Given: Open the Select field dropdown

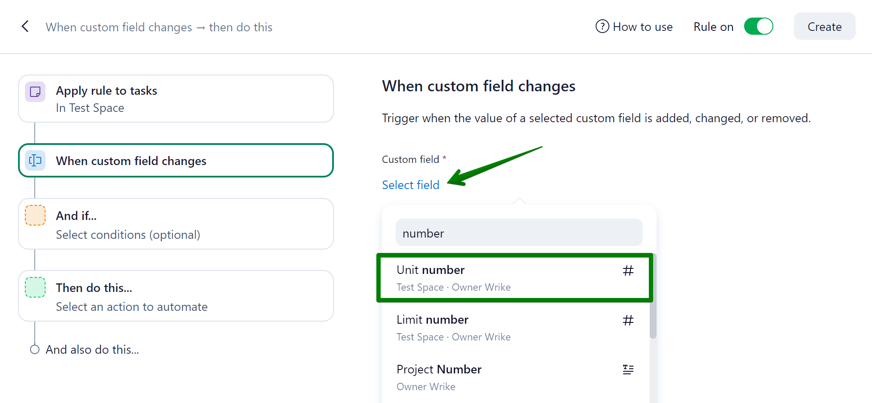Looking at the screenshot, I should click(410, 185).
